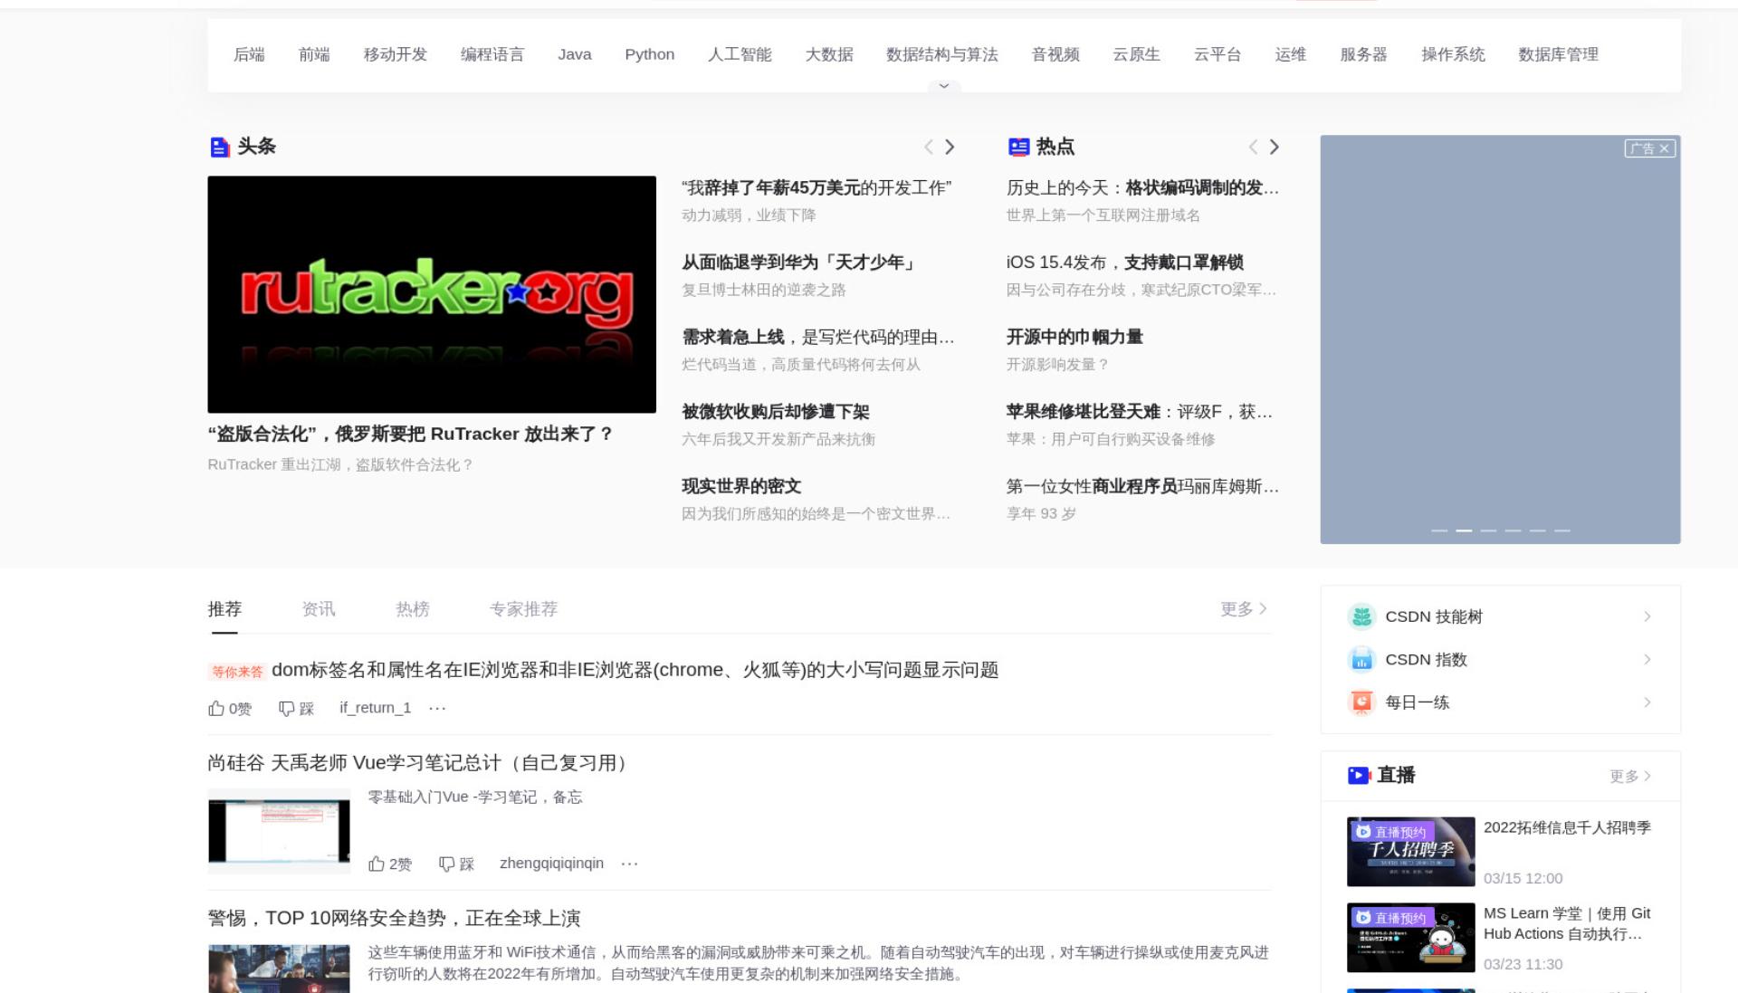
Task: Open the rutracker.org headline image
Action: [x=432, y=294]
